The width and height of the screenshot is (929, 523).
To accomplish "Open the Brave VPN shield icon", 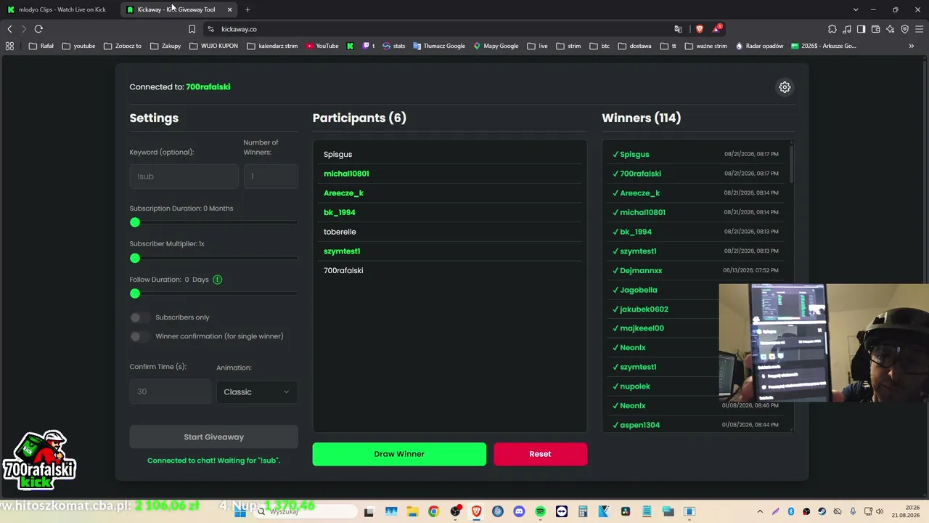I will coord(904,29).
